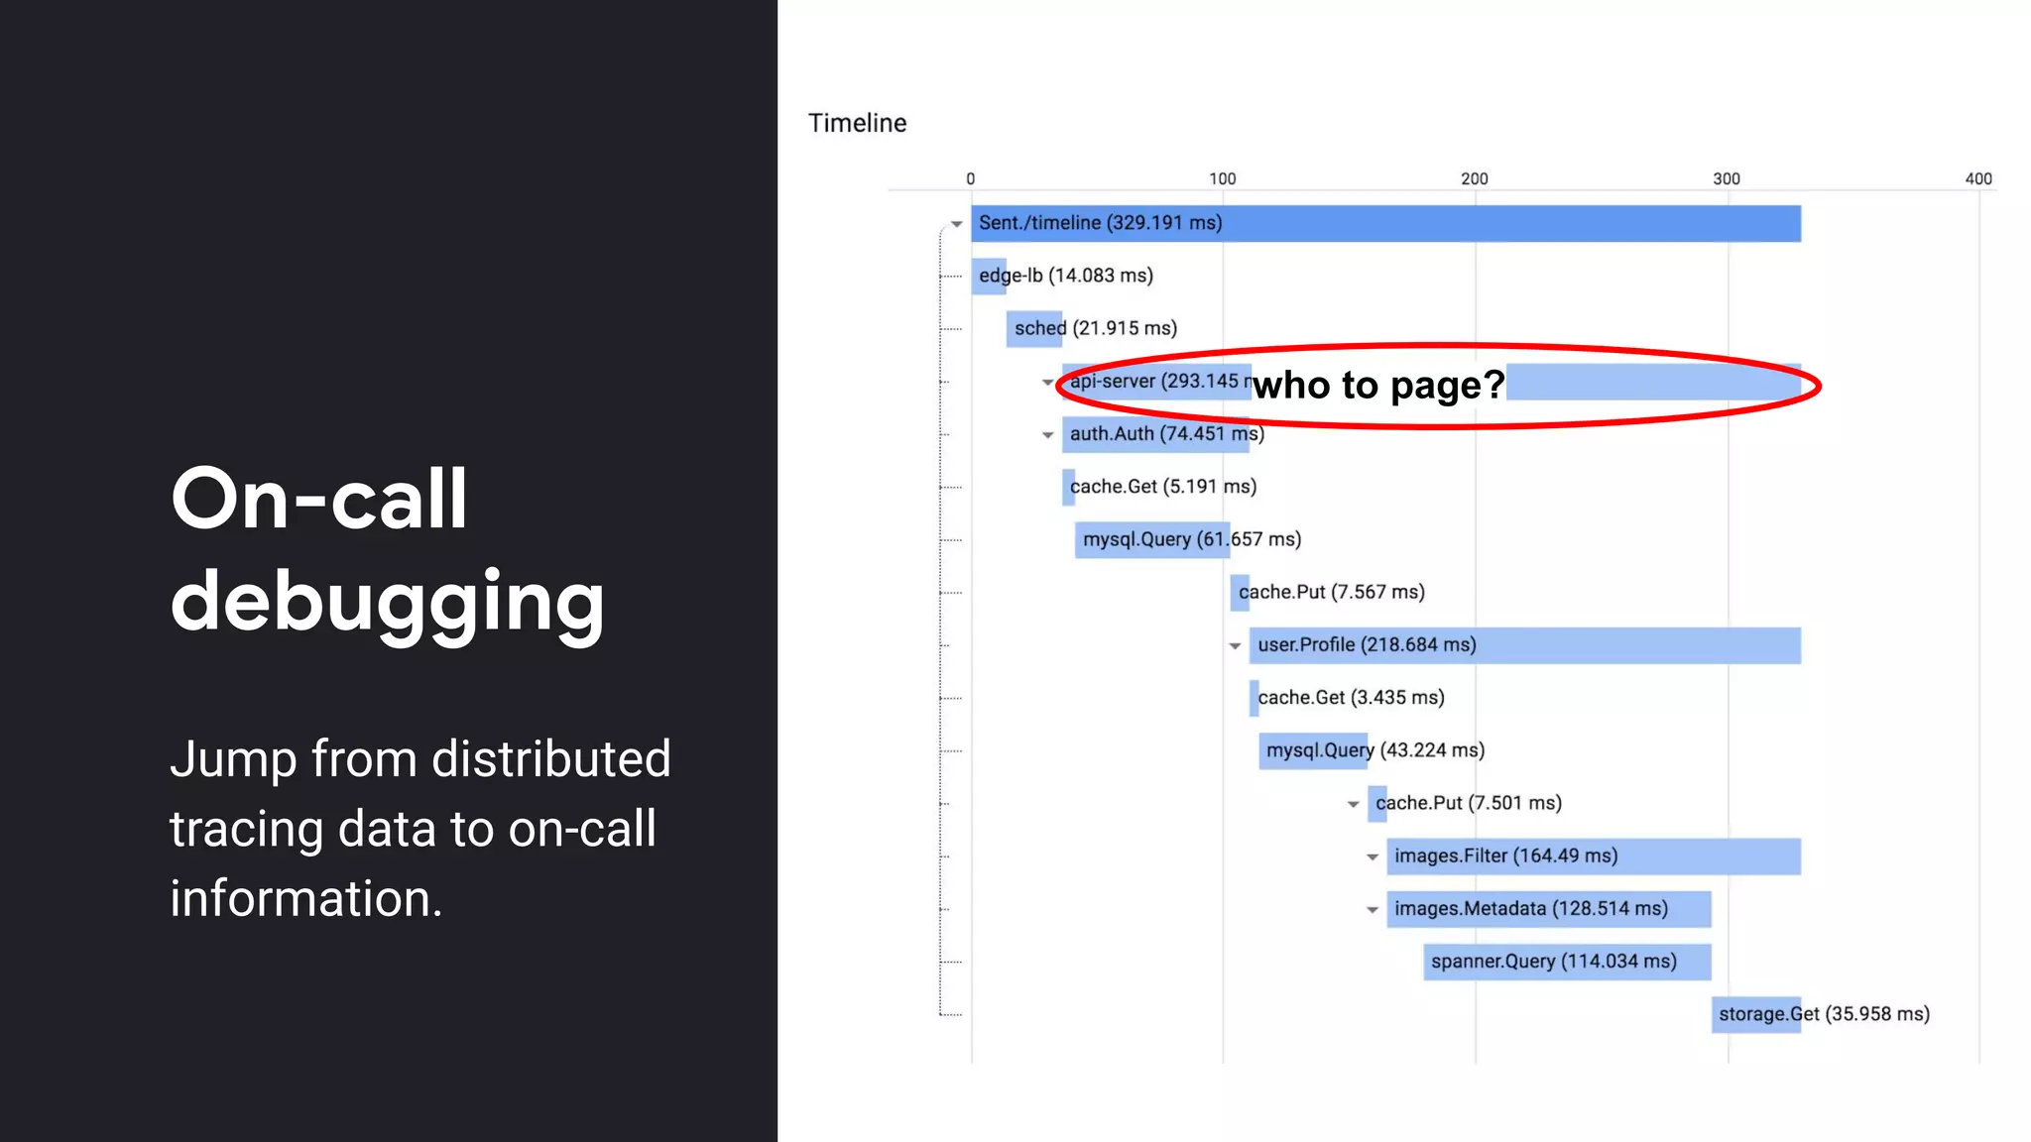This screenshot has height=1142, width=2031.
Task: Collapse the Sent./timeline root span
Action: 956,224
